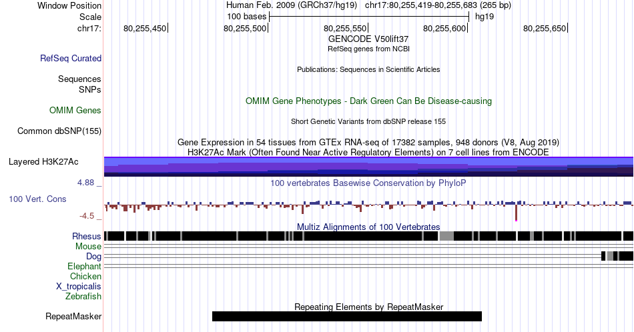The image size is (634, 332).
Task: Click the chr17: ruler label
Action: (x=89, y=28)
